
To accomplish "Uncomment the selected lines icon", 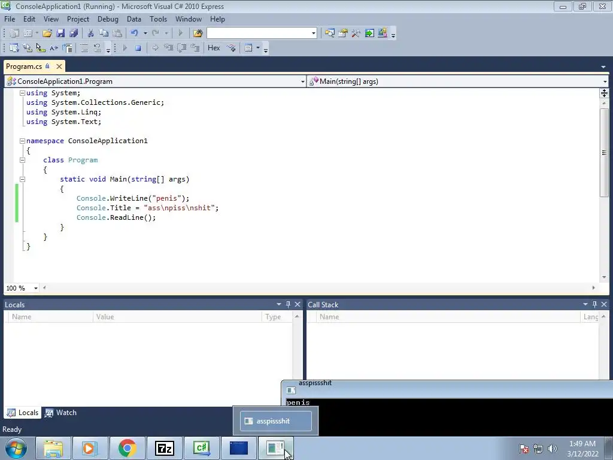I will coord(98,48).
